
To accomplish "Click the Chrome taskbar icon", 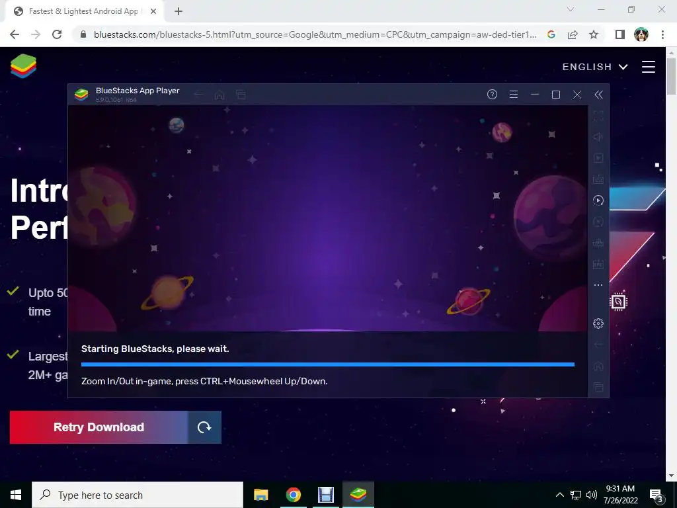I will coord(293,495).
